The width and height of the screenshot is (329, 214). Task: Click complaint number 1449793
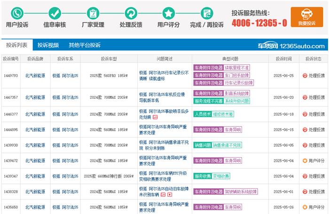click(x=11, y=76)
